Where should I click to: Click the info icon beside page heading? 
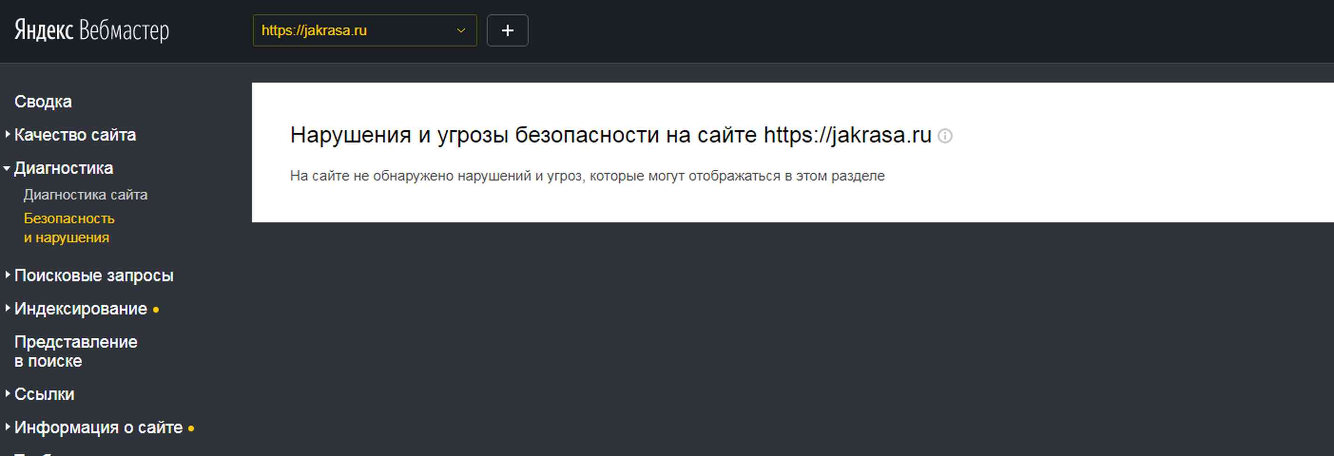tap(945, 136)
